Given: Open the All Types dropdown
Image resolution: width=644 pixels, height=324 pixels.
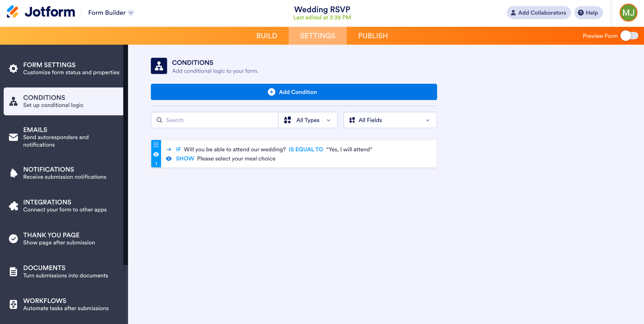Looking at the screenshot, I should coord(308,120).
